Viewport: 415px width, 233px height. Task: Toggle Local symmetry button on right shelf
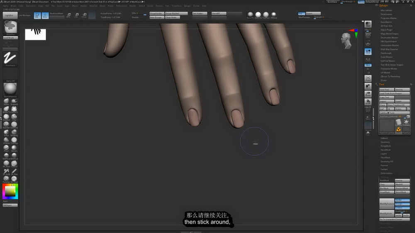(x=368, y=51)
